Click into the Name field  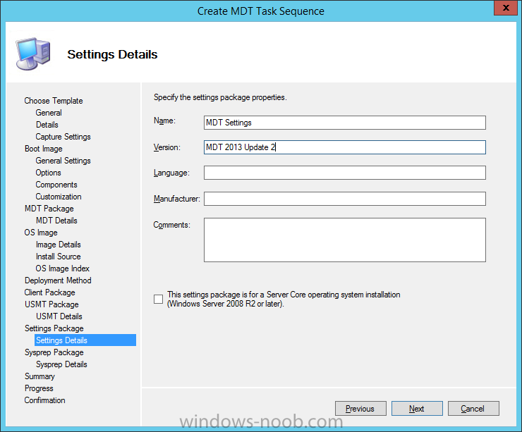[344, 123]
